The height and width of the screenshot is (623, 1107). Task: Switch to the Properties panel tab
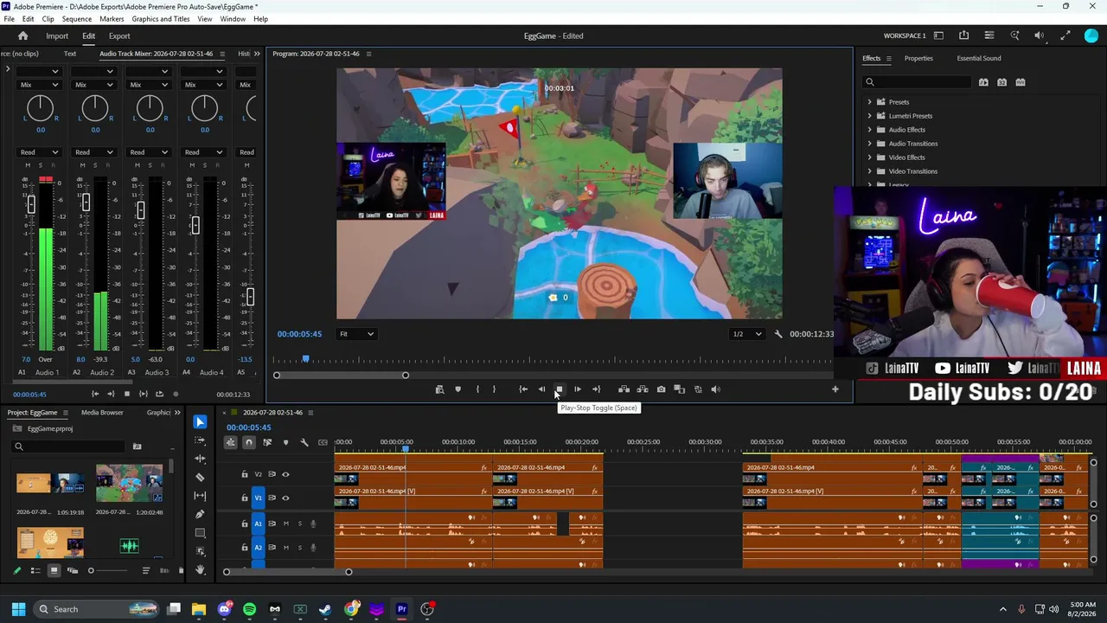click(918, 58)
